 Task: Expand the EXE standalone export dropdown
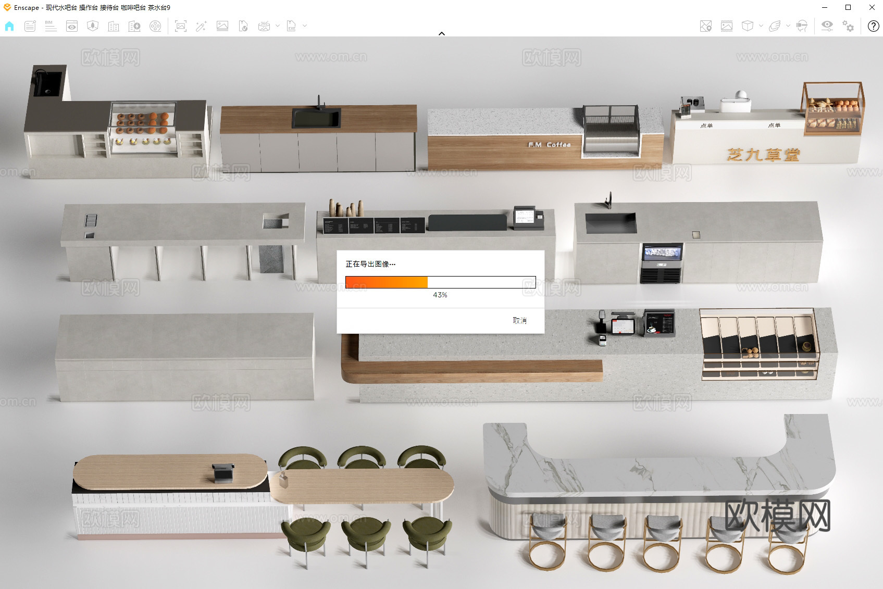click(305, 26)
